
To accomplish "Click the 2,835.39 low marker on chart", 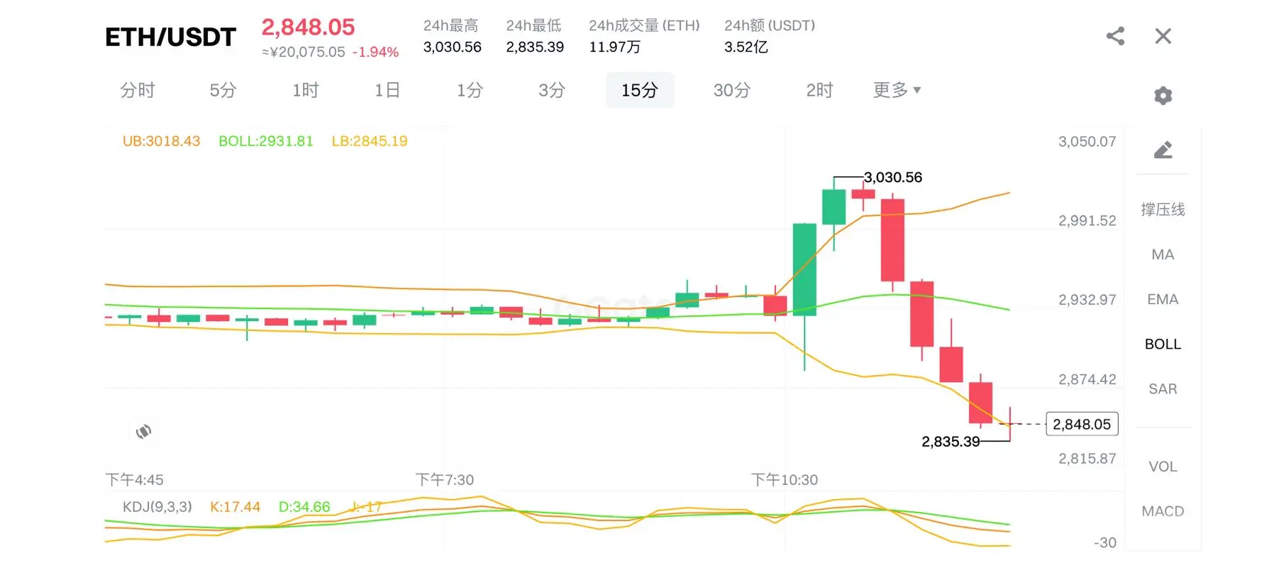I will [951, 442].
